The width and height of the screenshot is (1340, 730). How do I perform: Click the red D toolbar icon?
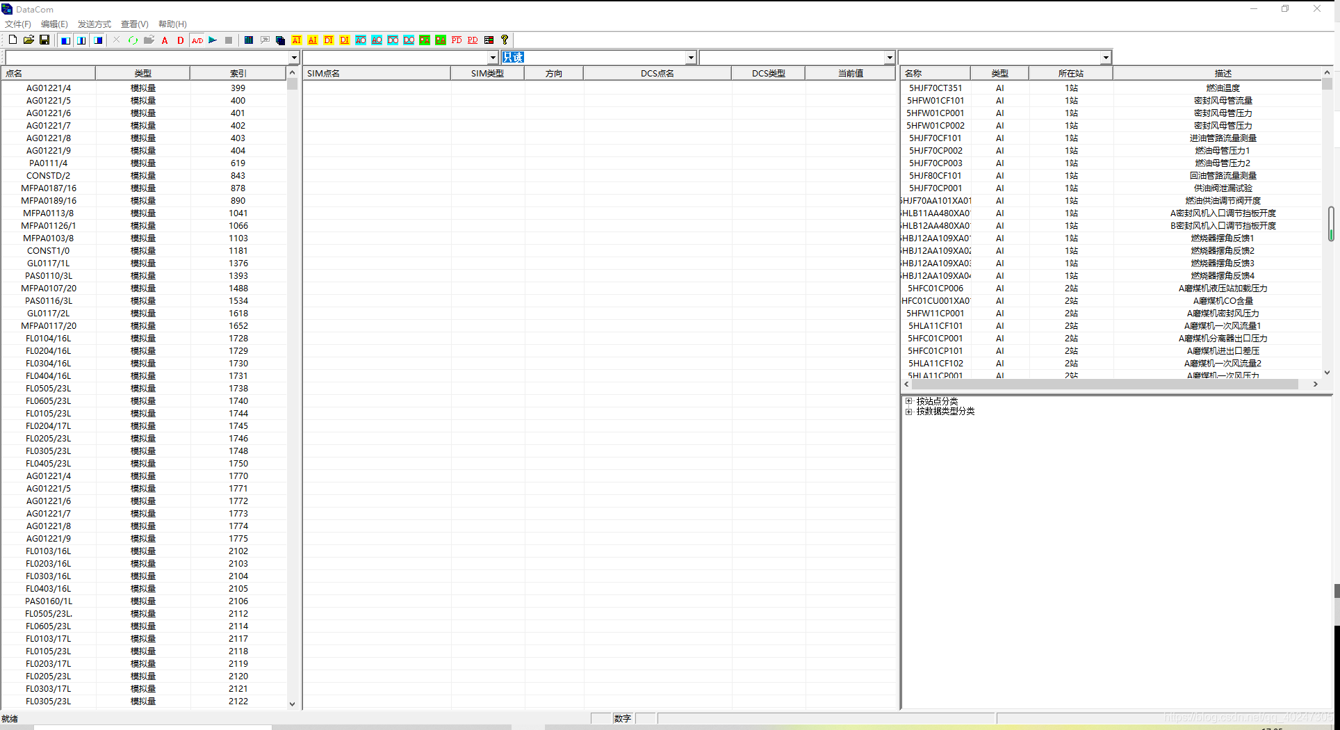[x=181, y=40]
